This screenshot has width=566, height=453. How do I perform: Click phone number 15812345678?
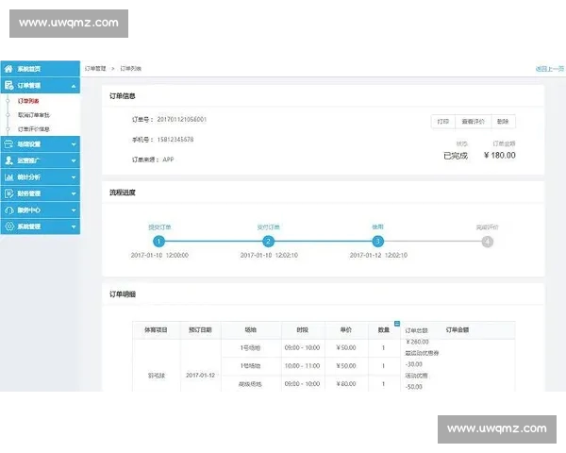pyautogui.click(x=175, y=140)
